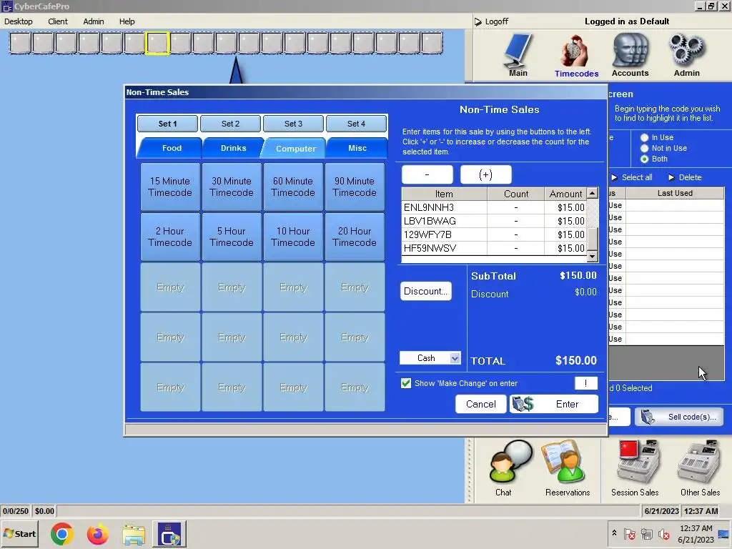Launch Firefox from the taskbar
The height and width of the screenshot is (549, 732).
click(x=97, y=533)
